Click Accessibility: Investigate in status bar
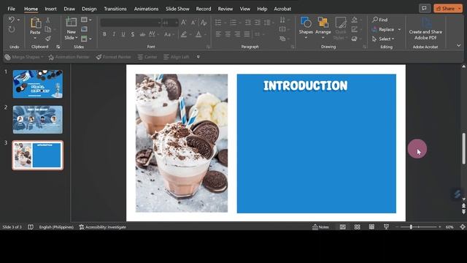 click(x=103, y=227)
